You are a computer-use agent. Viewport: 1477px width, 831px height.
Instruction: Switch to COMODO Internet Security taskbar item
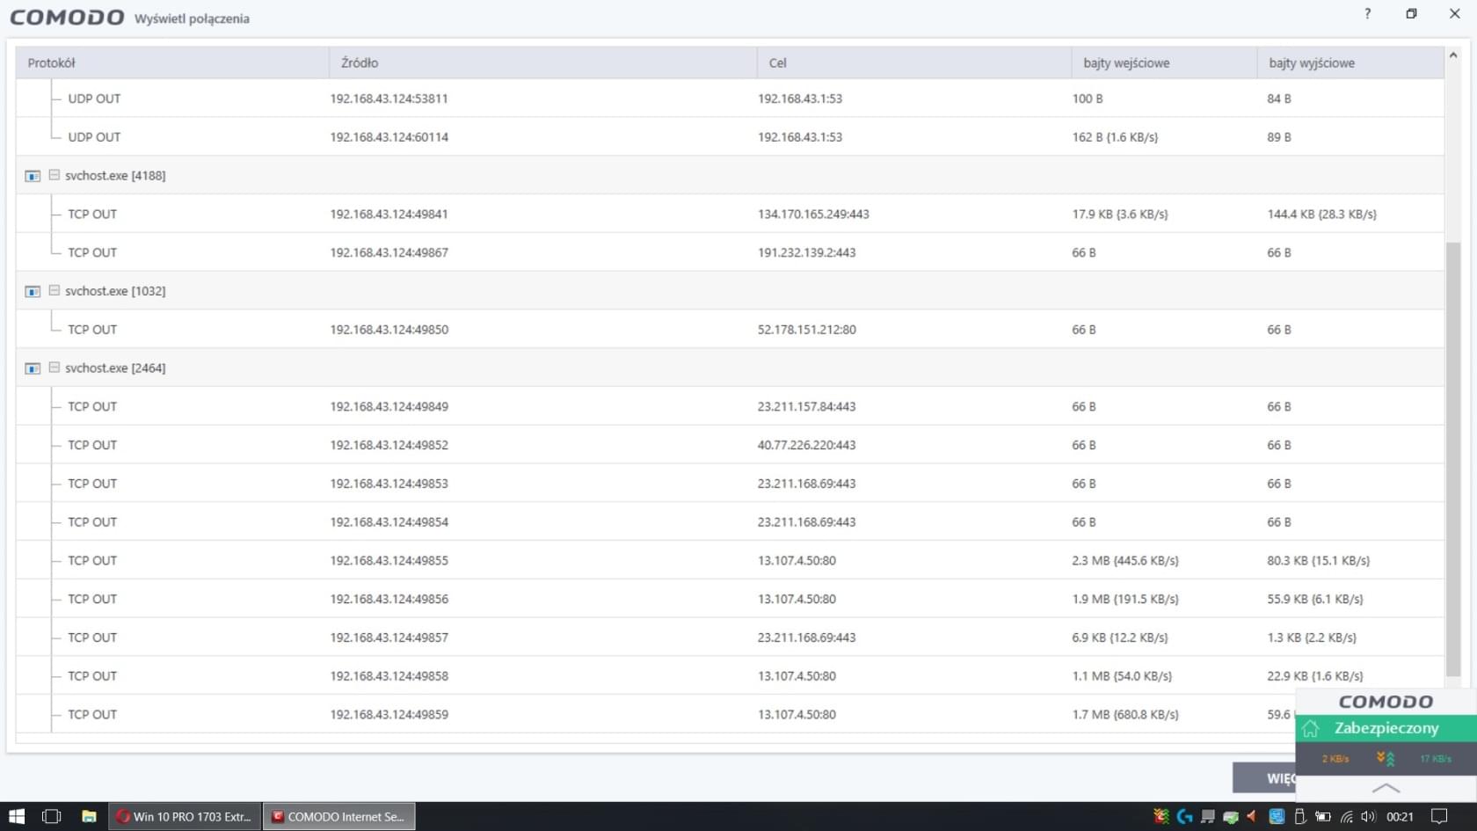tap(339, 816)
